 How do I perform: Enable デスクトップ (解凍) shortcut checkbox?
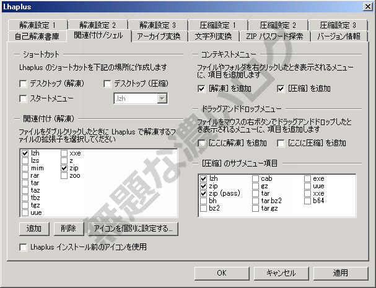click(23, 84)
